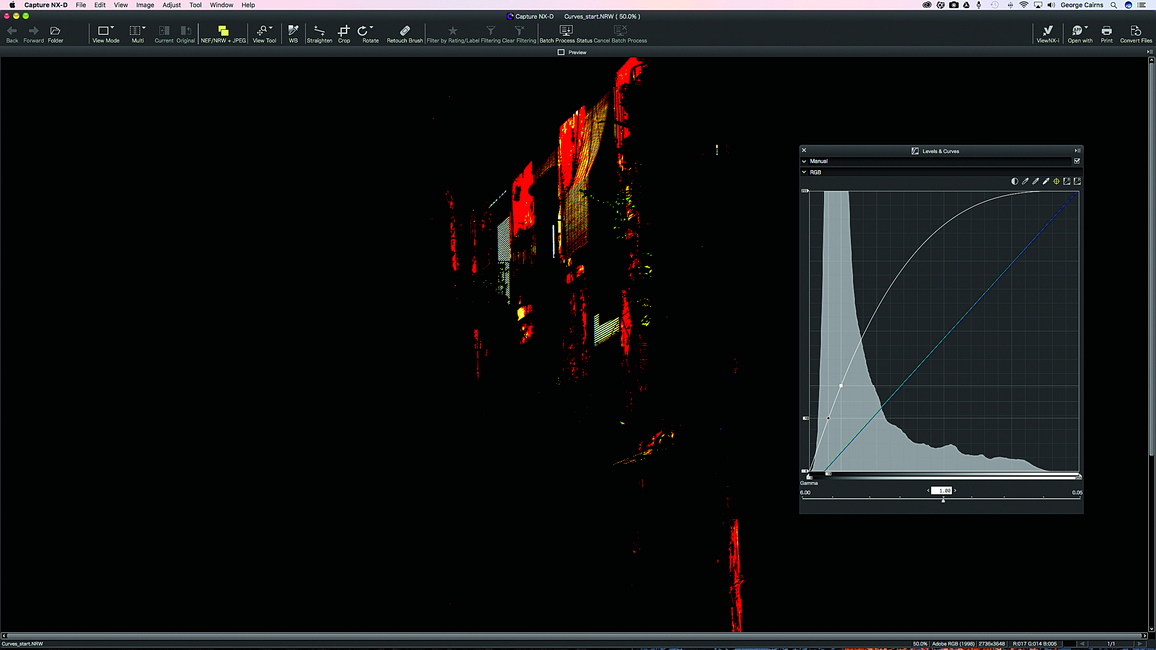Activate the Straighten tool

(x=319, y=34)
